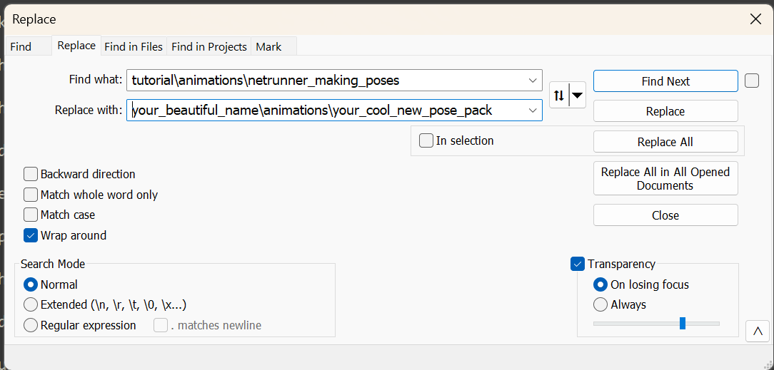Viewport: 774px width, 370px height.
Task: Set transparency to Always
Action: tap(600, 304)
